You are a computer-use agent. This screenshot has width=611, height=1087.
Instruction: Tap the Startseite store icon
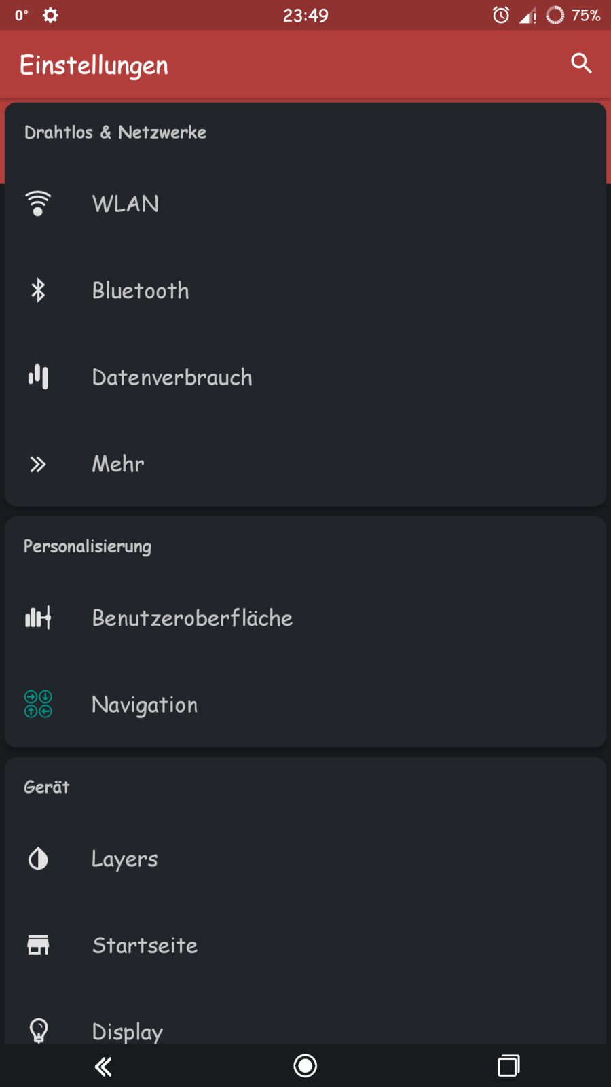pyautogui.click(x=38, y=945)
